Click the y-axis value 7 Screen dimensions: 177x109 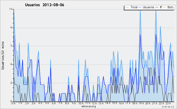pyautogui.click(x=11, y=46)
